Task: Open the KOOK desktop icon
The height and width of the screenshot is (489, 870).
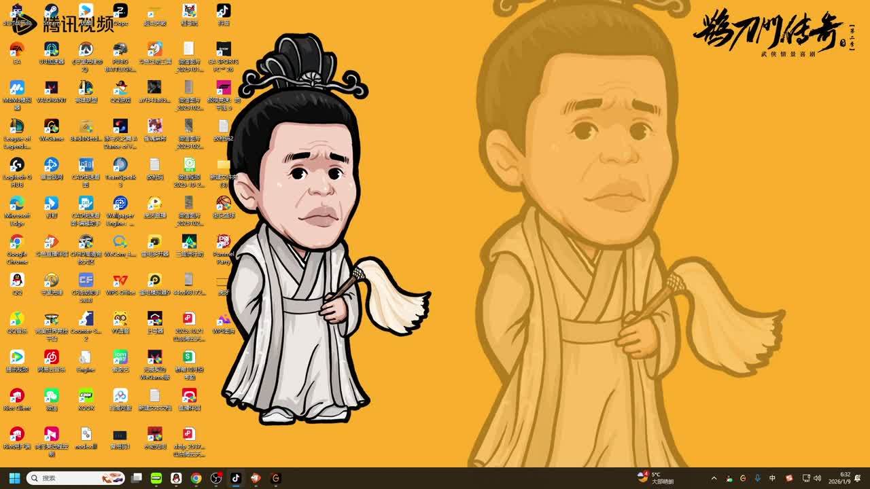Action: [86, 396]
